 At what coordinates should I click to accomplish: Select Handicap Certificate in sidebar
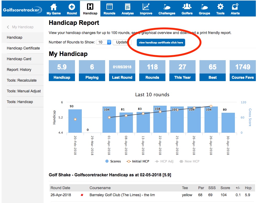(x=23, y=48)
